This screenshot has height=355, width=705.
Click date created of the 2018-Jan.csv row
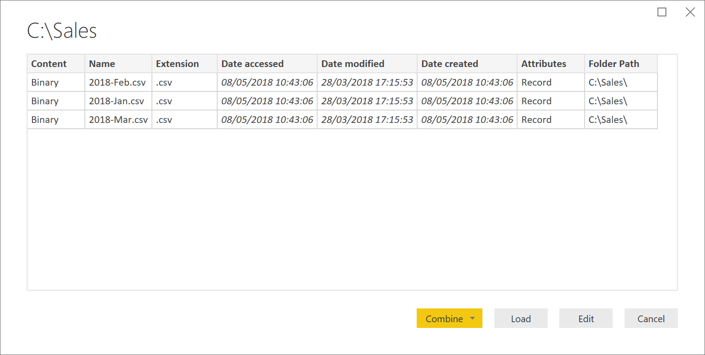point(467,101)
